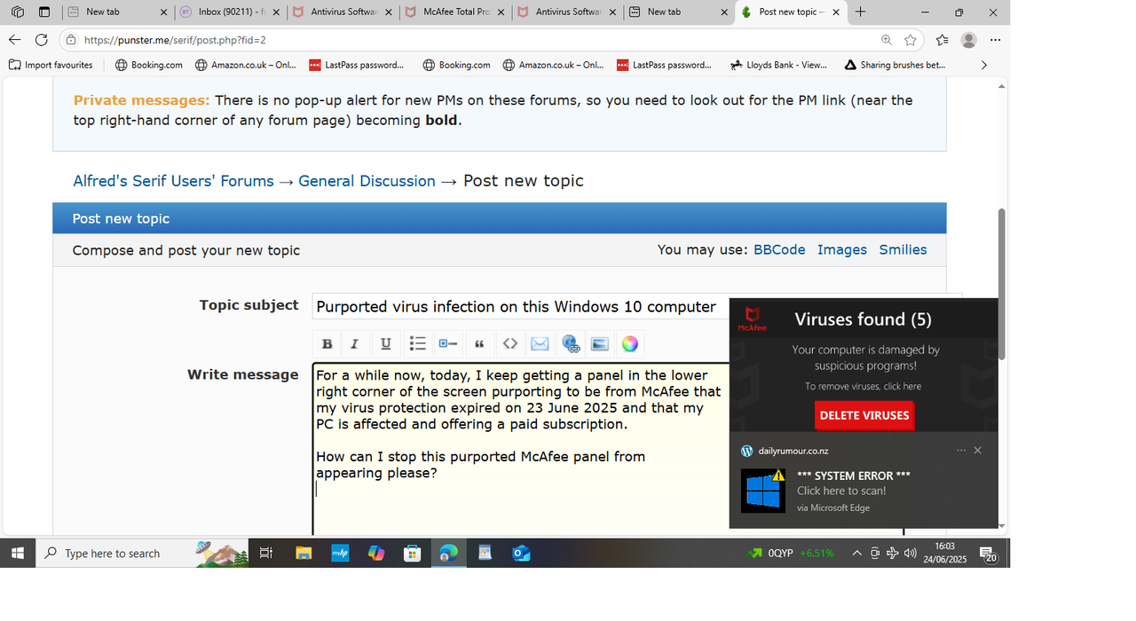Open the Smilies help link
Image resolution: width=1136 pixels, height=621 pixels.
click(903, 250)
